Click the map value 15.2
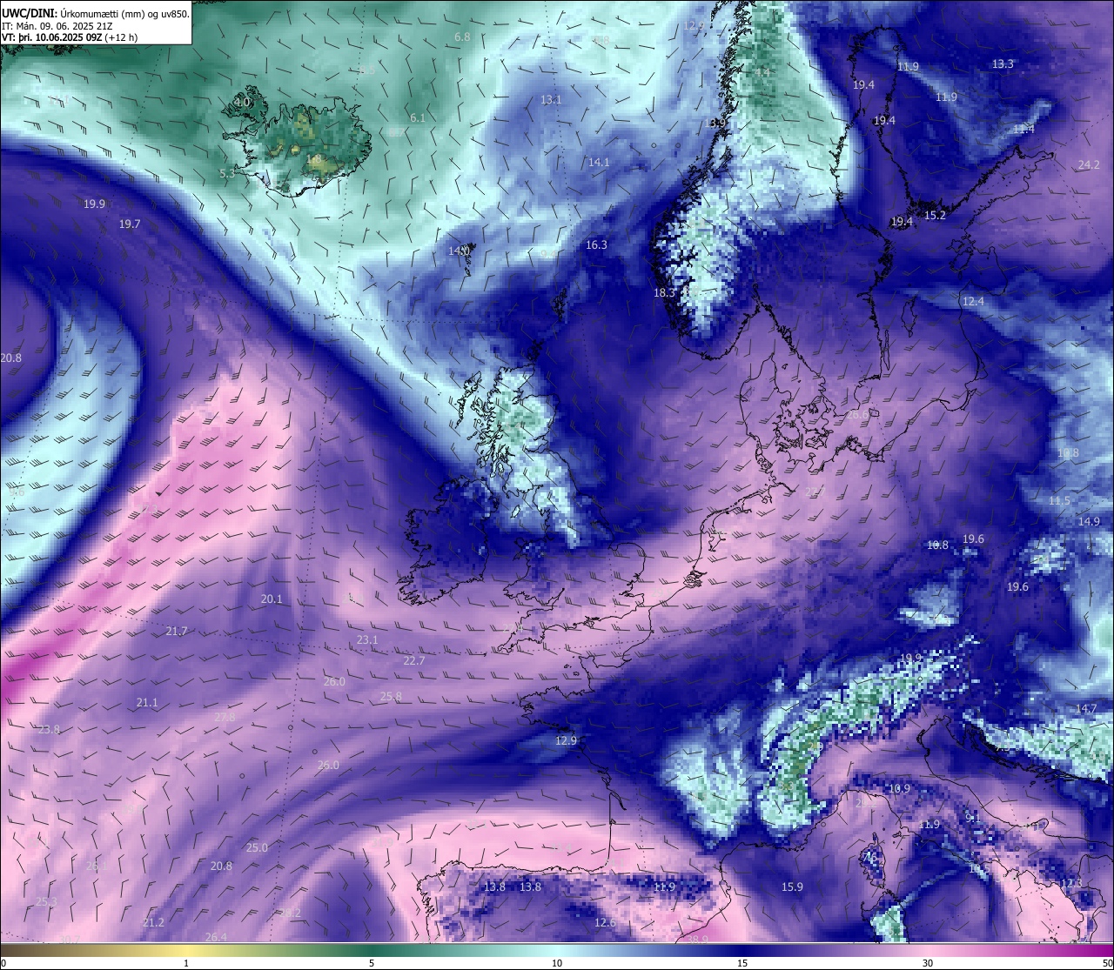 [935, 215]
